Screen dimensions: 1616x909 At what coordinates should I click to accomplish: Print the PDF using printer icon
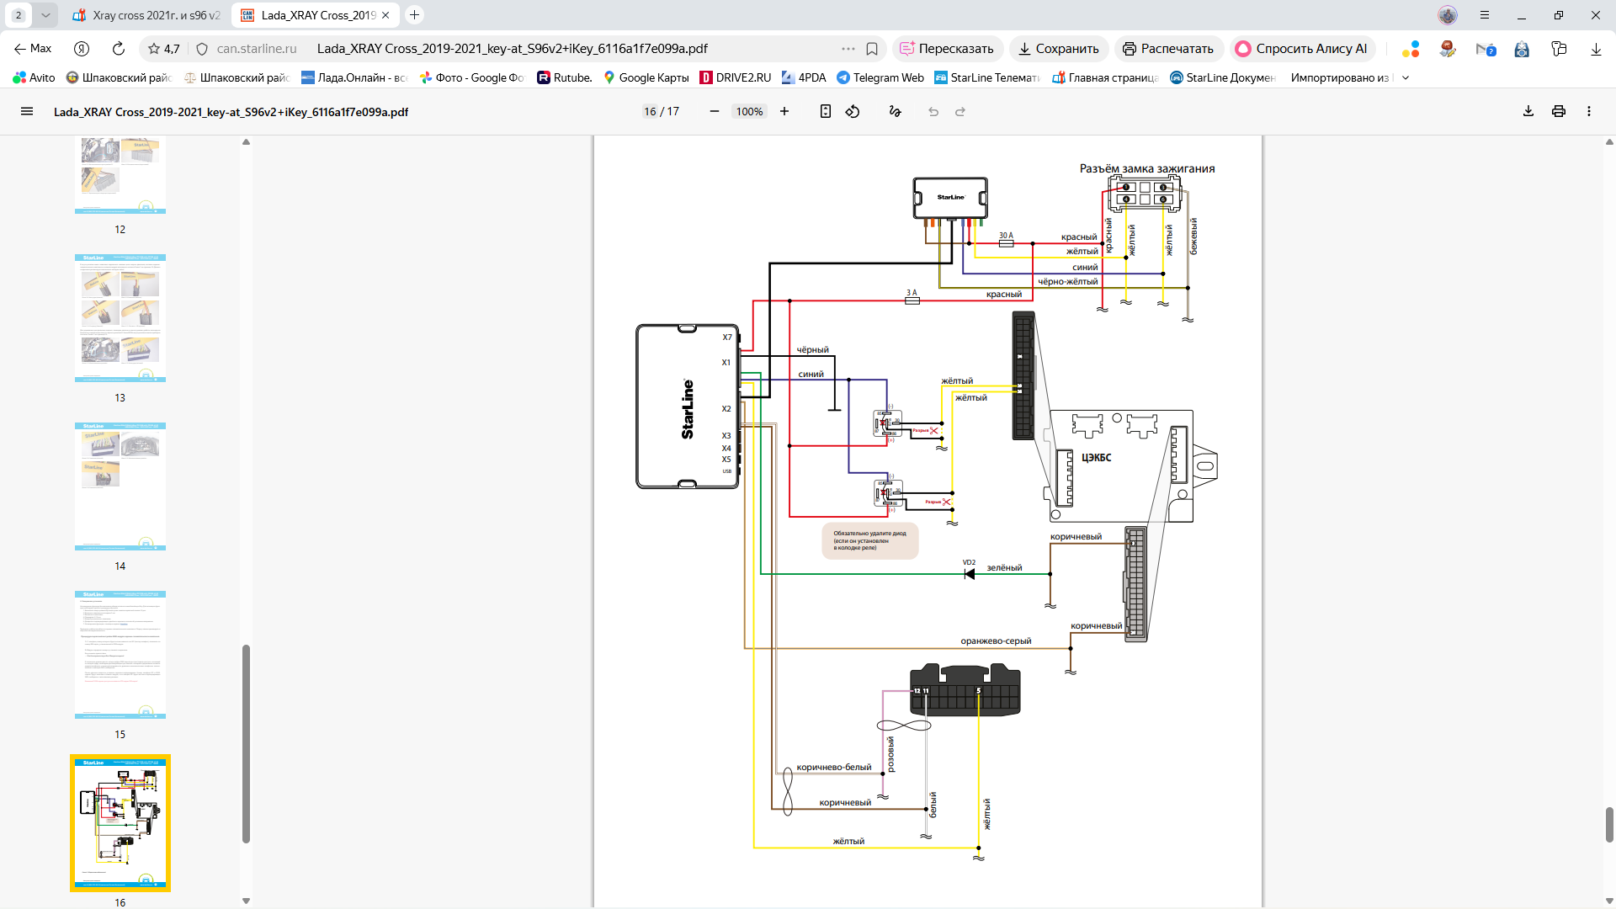click(1559, 111)
